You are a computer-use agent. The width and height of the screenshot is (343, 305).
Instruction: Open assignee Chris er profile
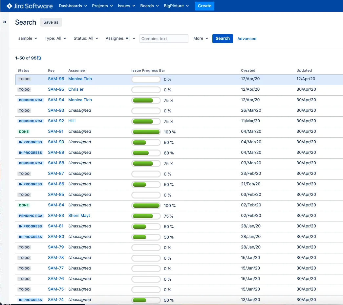76,89
